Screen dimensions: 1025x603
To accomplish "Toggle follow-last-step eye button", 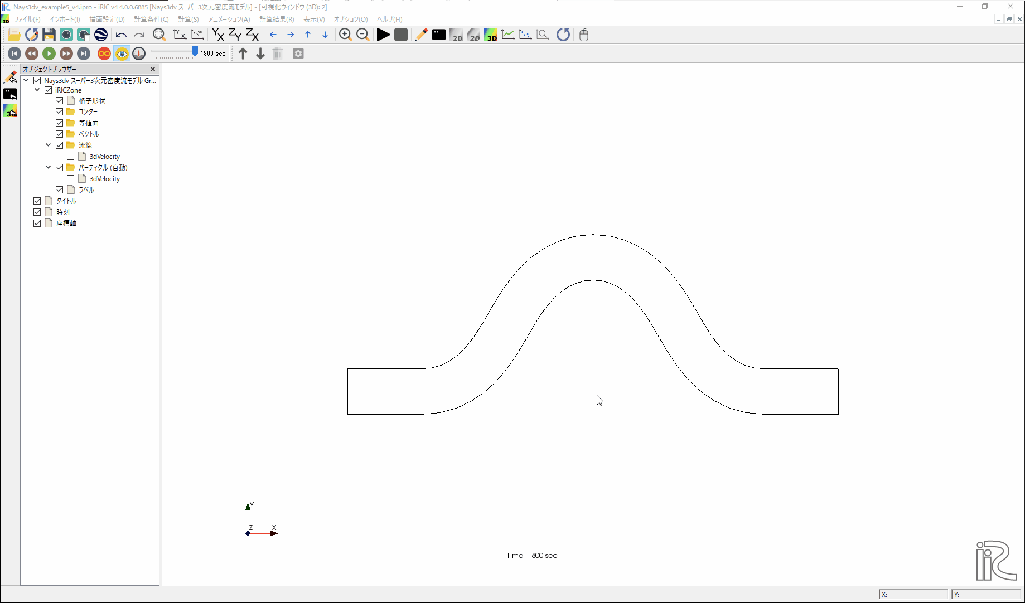I will coord(122,54).
